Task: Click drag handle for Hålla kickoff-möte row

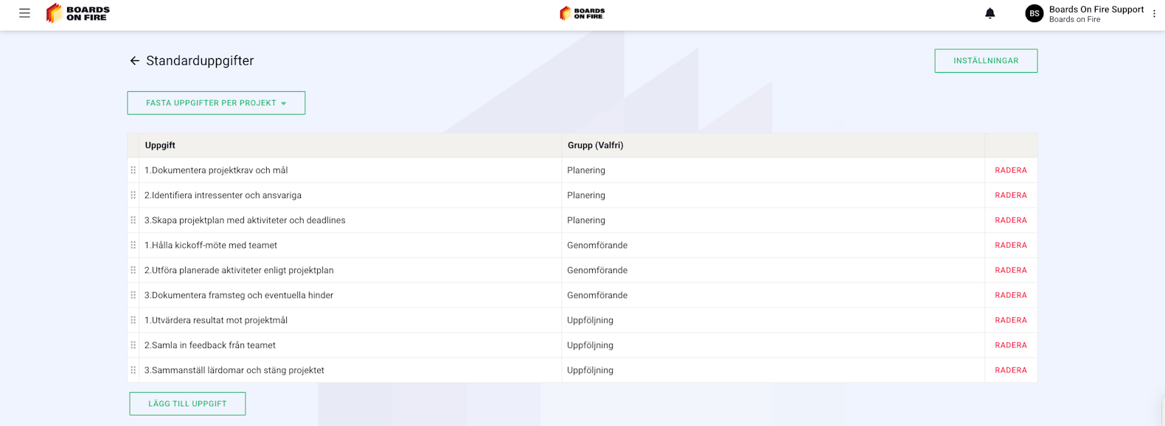Action: [x=133, y=245]
